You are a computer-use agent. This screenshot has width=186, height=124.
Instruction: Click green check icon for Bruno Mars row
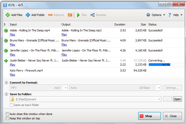pyautogui.click(x=6, y=41)
